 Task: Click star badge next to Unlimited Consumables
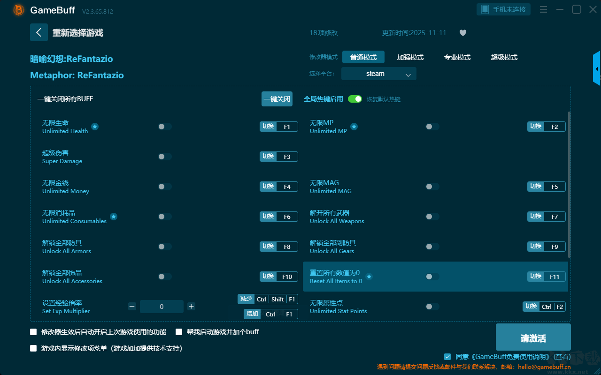pos(114,217)
